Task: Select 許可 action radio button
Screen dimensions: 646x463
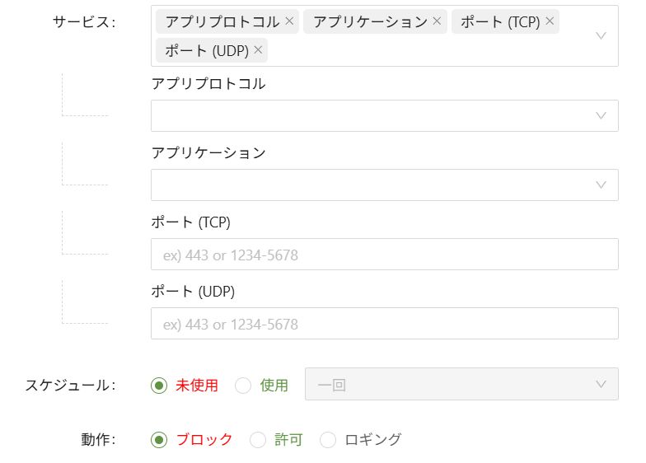Action: pos(258,440)
